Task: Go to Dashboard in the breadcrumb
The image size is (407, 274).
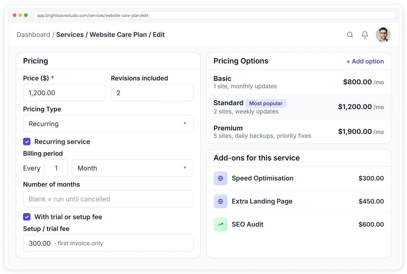Action: 33,35
